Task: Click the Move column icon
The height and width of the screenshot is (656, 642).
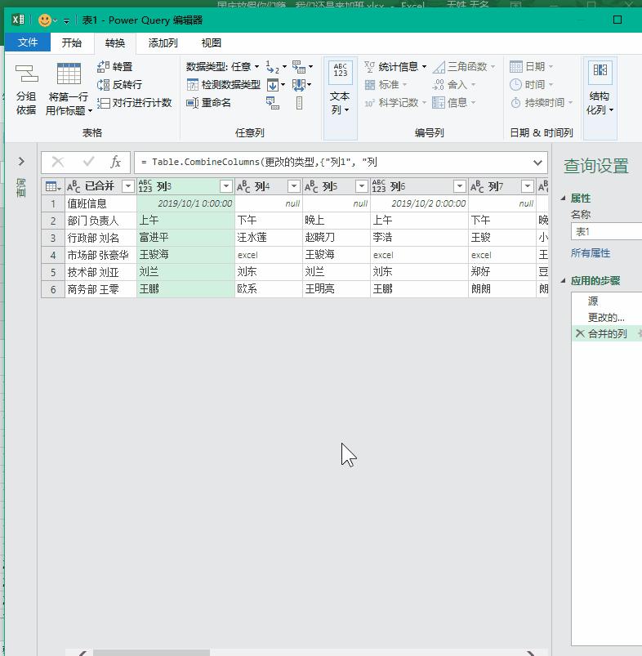Action: click(299, 85)
